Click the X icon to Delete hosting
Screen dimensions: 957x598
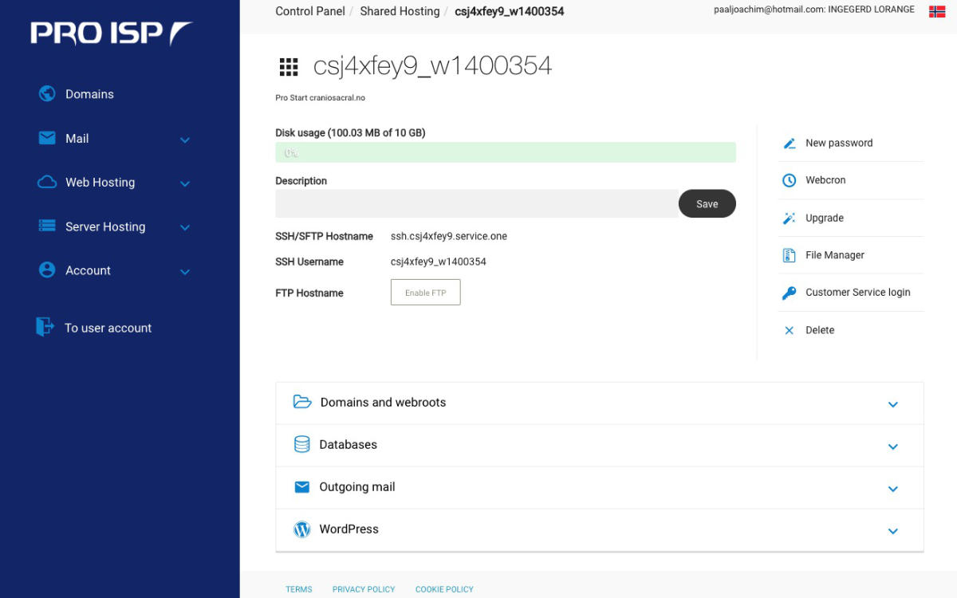pyautogui.click(x=789, y=330)
